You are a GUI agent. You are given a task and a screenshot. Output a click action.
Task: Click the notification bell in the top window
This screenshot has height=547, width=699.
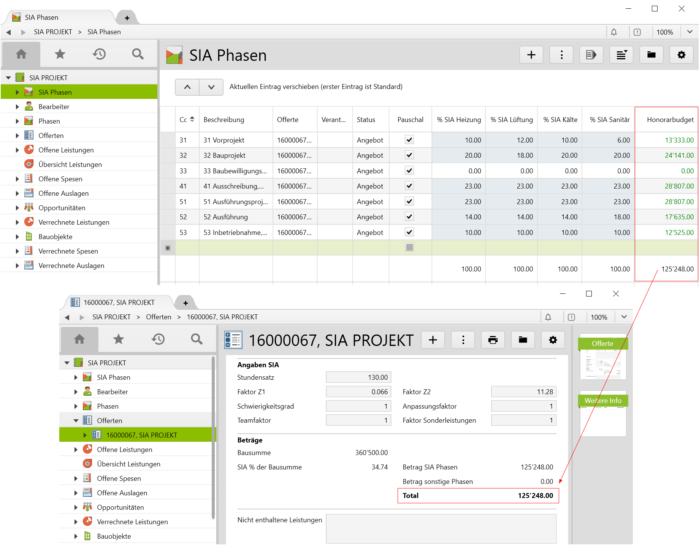(x=613, y=32)
